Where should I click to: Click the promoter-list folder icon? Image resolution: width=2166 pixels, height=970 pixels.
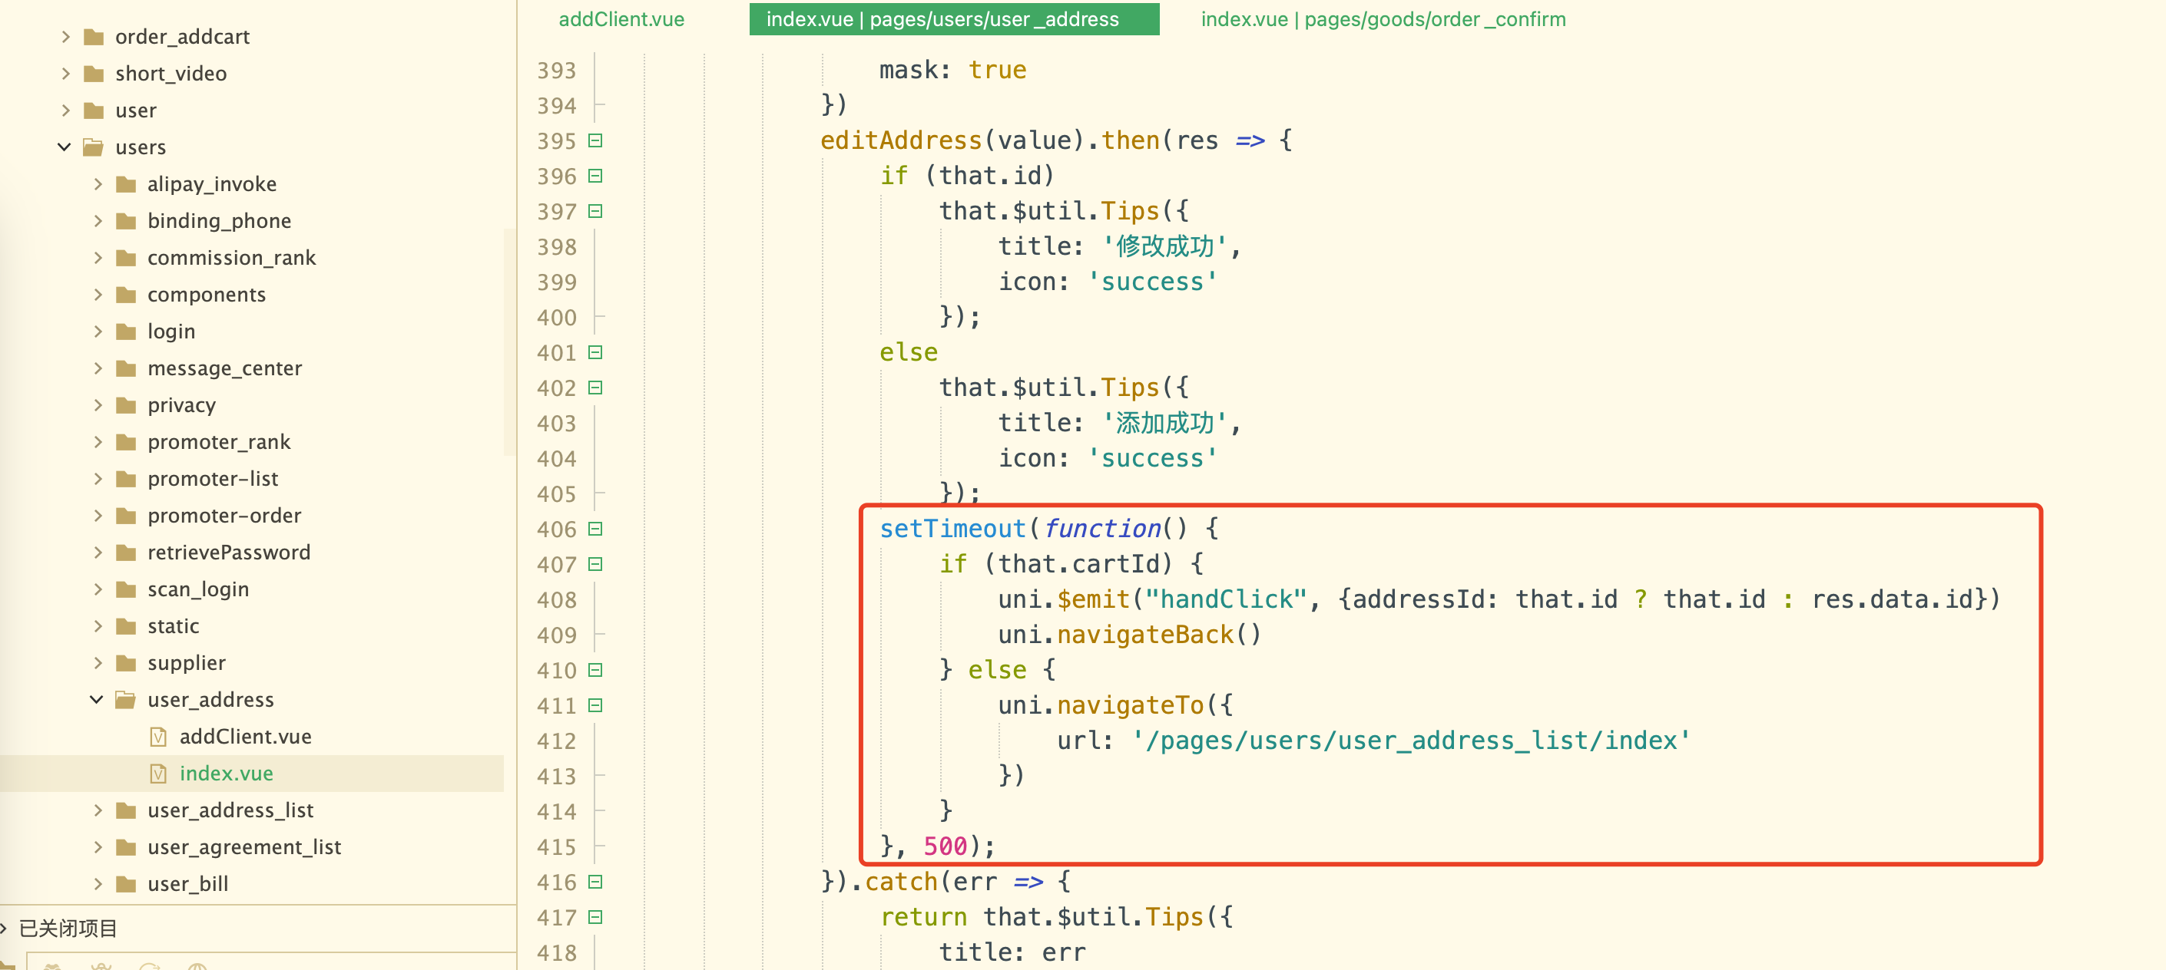pyautogui.click(x=126, y=480)
